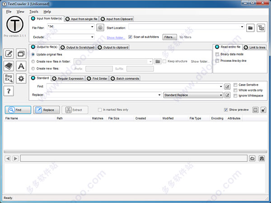Expand Create new files folder dropdown
Screen dimensions: 271x203
pos(150,61)
